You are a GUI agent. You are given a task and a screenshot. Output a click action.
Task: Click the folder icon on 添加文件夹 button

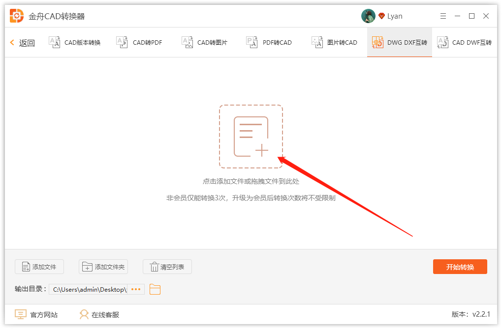coord(88,267)
